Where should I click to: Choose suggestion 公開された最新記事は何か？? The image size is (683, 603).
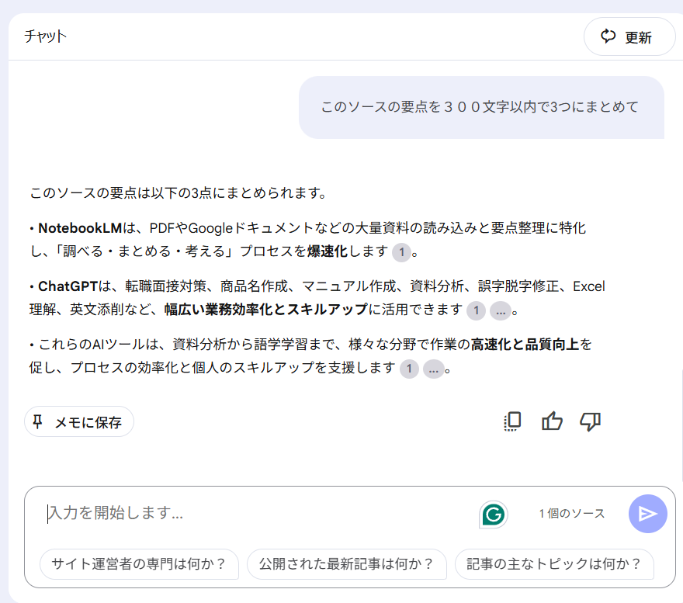coord(347,564)
